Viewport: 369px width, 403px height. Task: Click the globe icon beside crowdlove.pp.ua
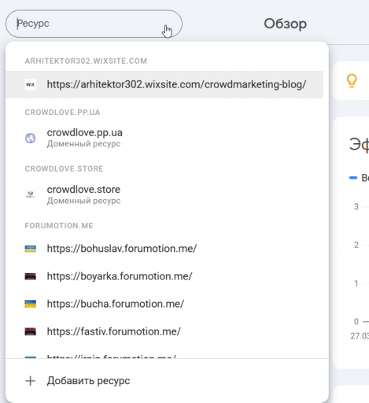pyautogui.click(x=30, y=138)
